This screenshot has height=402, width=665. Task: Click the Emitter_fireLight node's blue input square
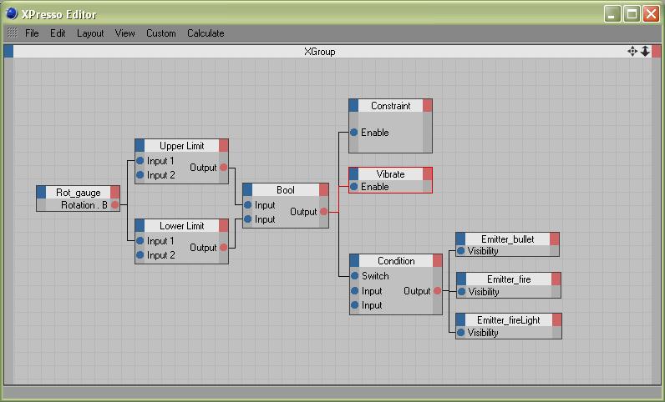point(461,319)
